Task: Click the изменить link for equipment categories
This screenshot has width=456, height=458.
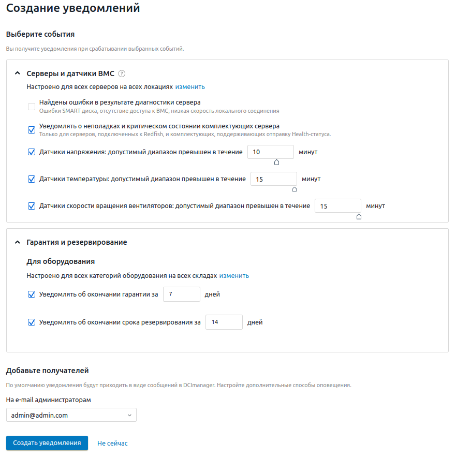Action: click(x=234, y=276)
